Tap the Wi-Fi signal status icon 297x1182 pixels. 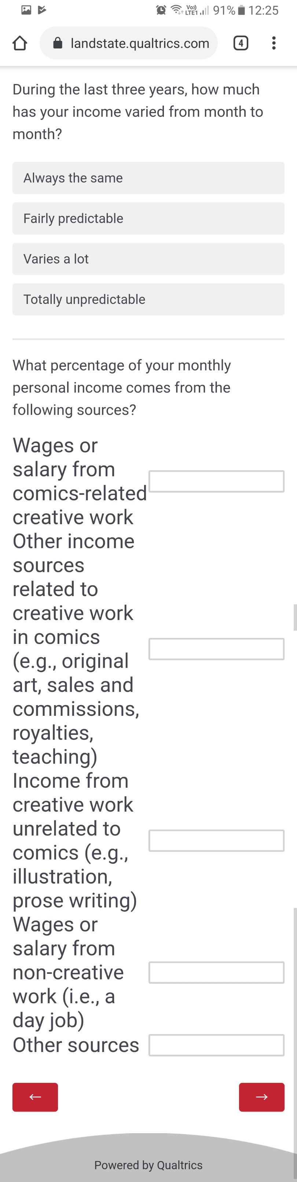point(176,10)
